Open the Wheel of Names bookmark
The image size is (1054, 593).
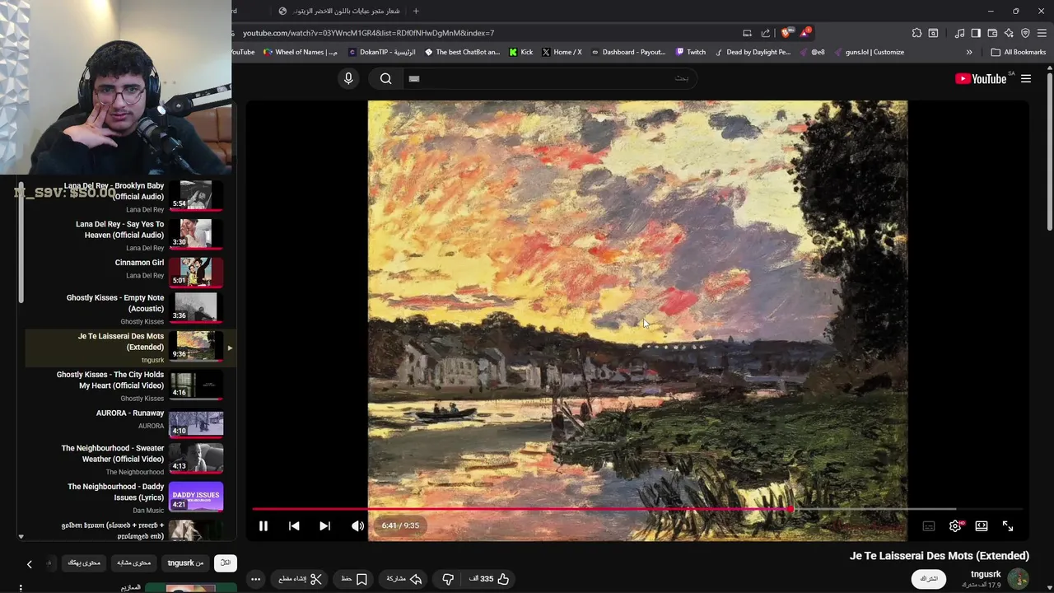[301, 52]
